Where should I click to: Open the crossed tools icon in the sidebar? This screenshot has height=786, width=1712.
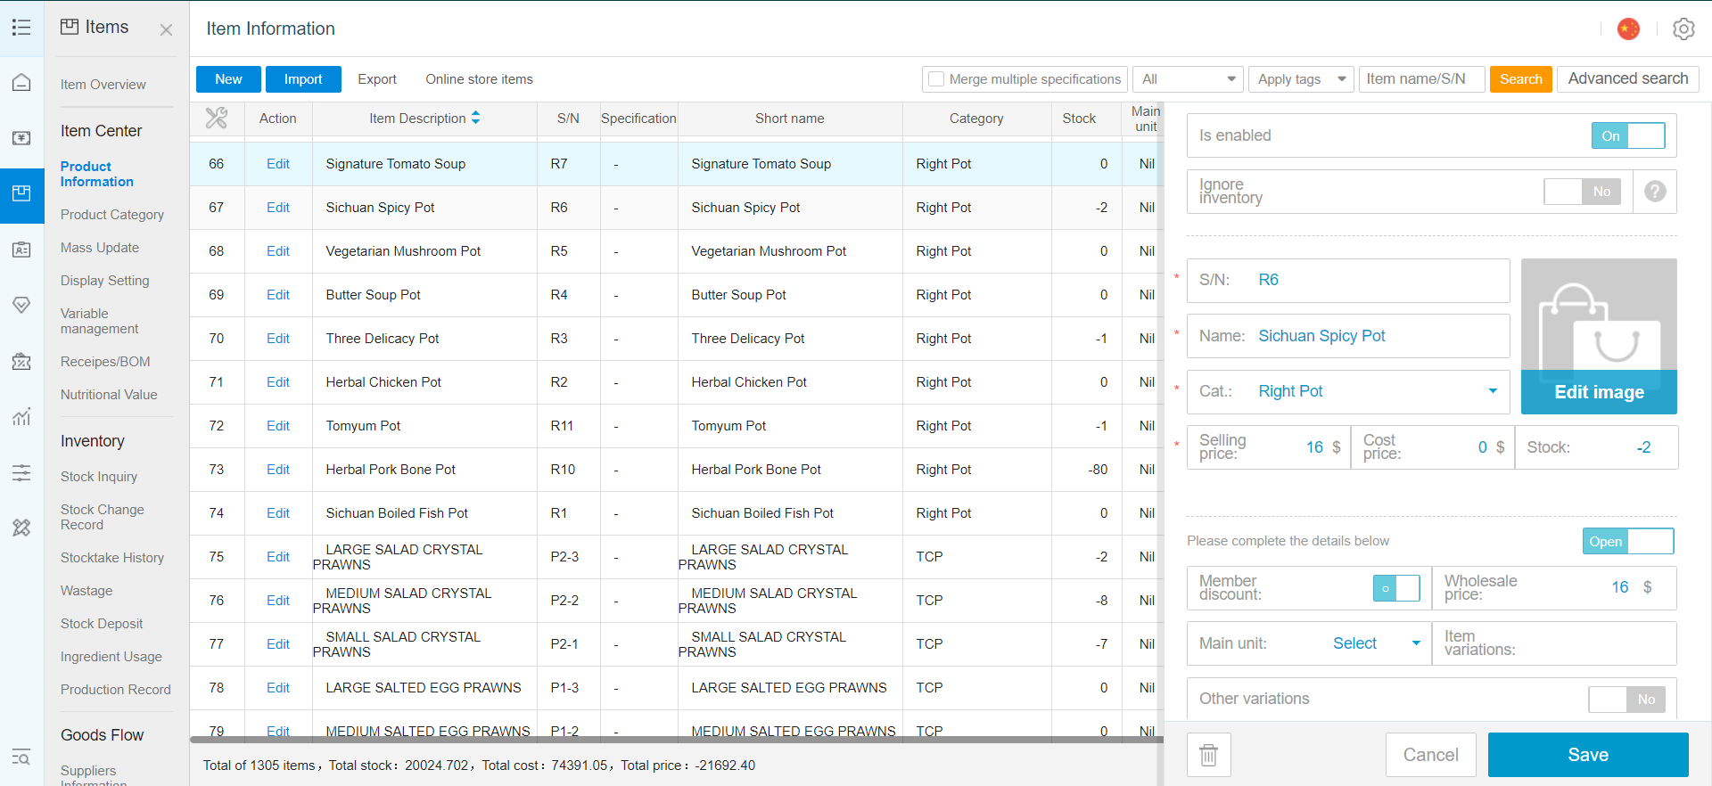point(21,528)
